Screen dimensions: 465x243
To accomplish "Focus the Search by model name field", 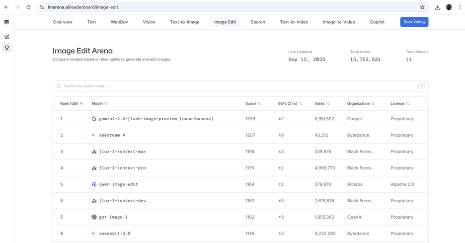I will click(x=240, y=86).
